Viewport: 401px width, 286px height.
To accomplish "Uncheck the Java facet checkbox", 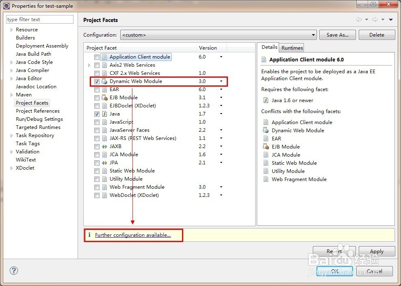I will (97, 114).
